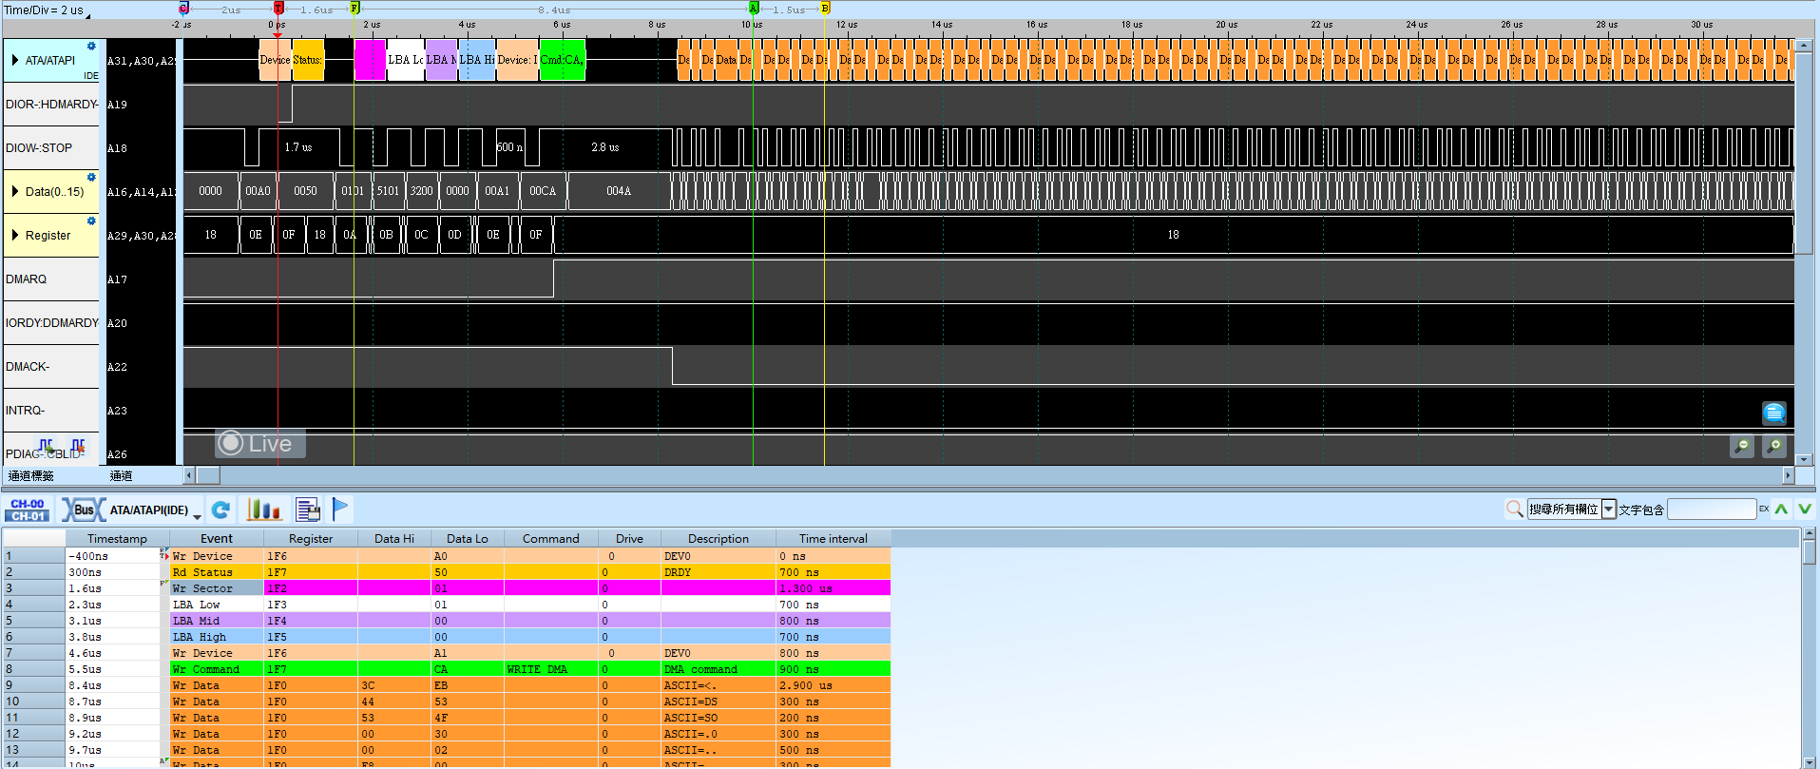
Task: Zoom out the waveform view
Action: pos(1742,446)
